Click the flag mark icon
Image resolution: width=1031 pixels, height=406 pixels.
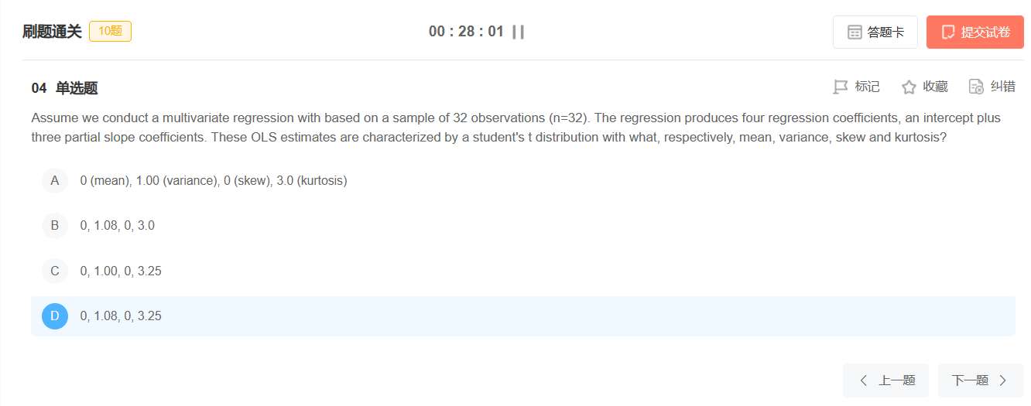840,87
